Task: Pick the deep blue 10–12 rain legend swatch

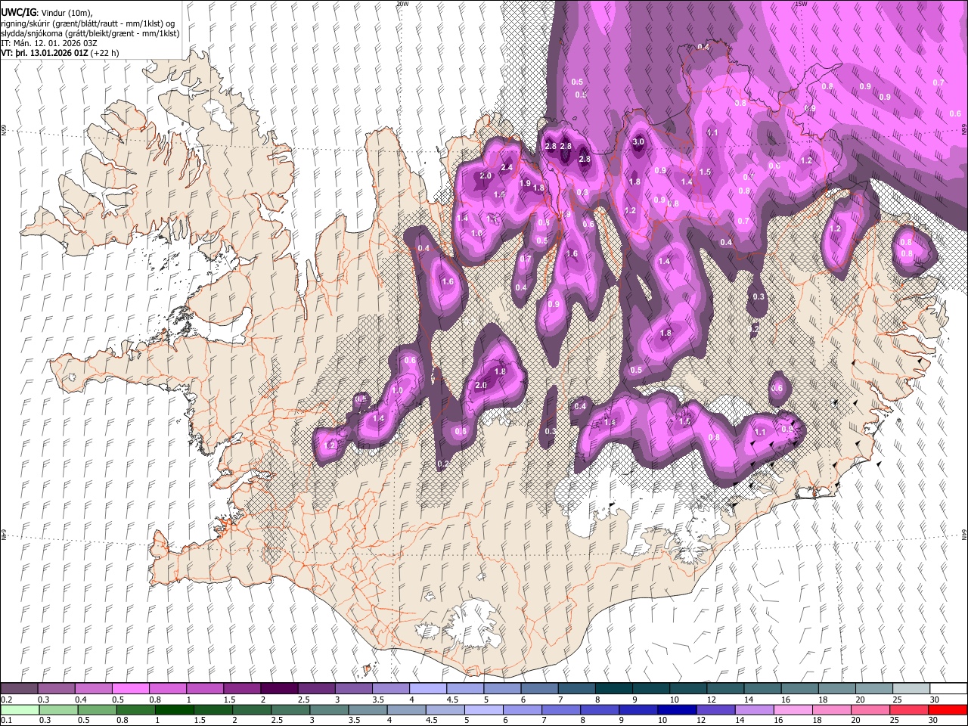Action: click(x=676, y=709)
